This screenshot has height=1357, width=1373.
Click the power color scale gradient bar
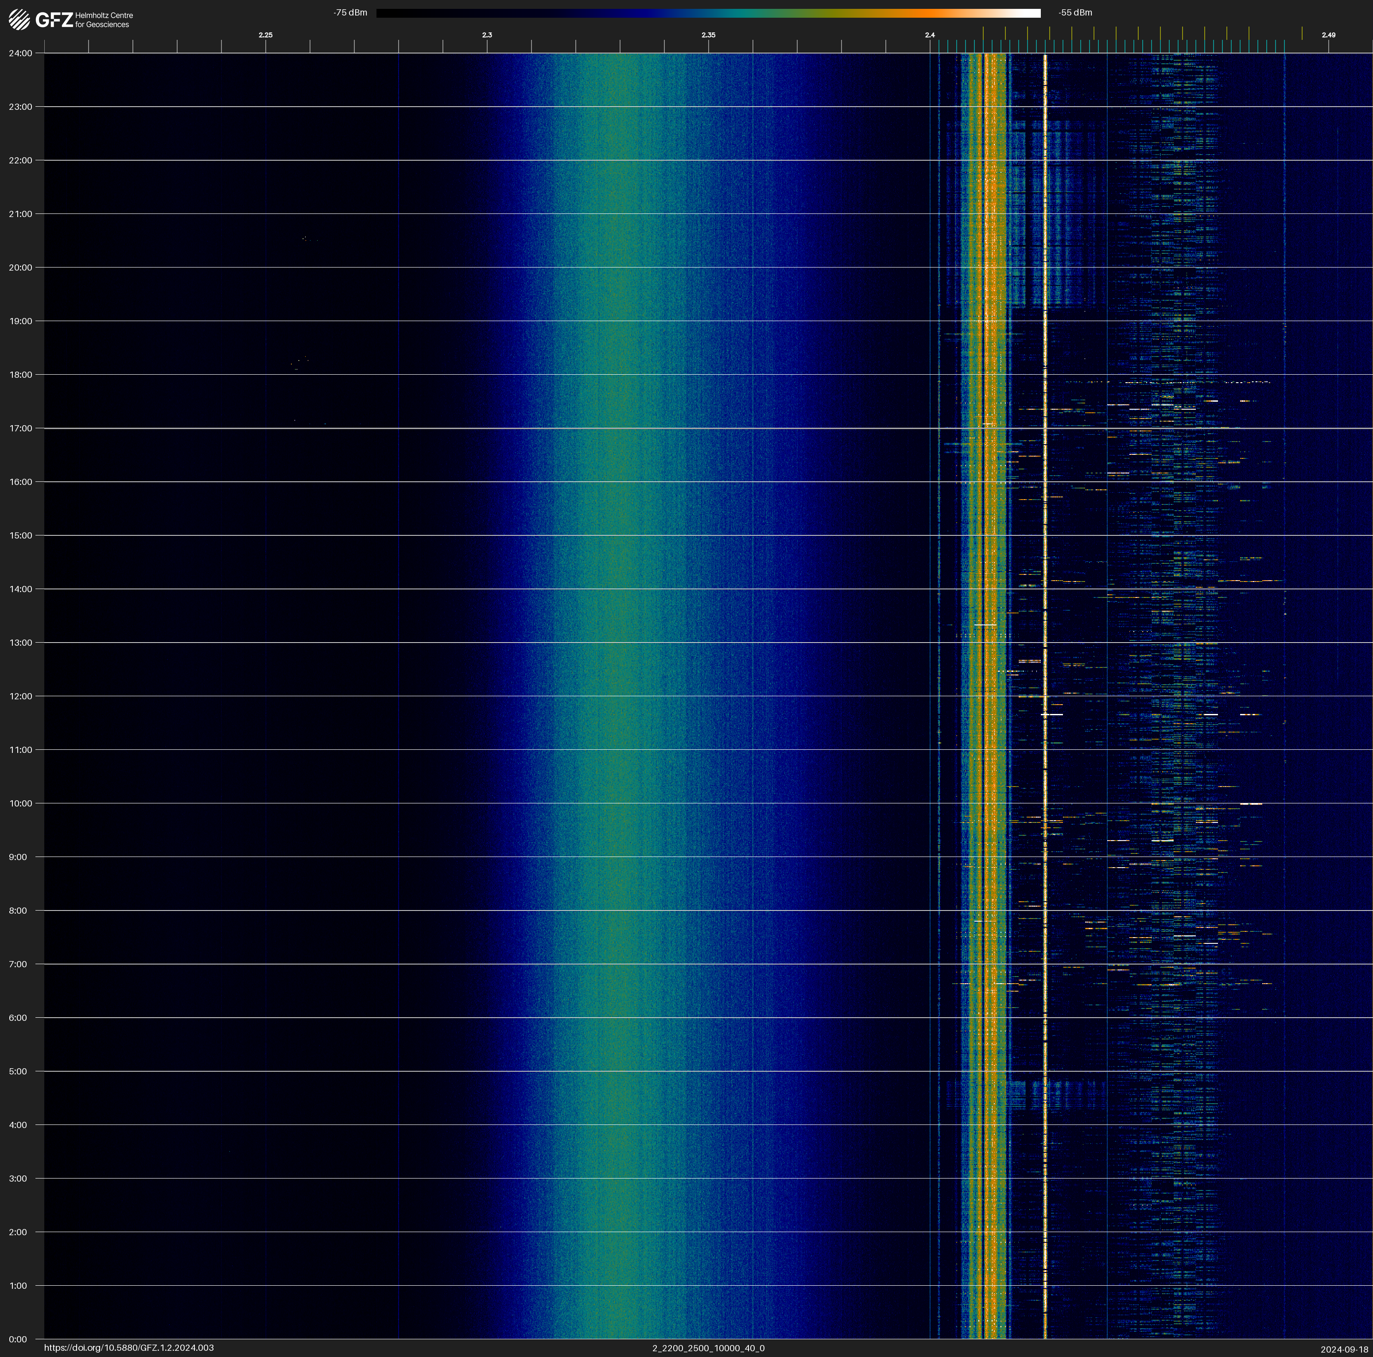[x=708, y=13]
